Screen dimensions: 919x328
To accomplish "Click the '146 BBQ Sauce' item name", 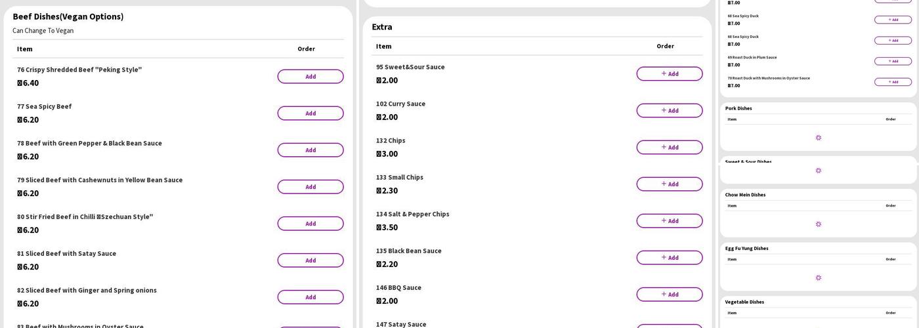I will [398, 287].
